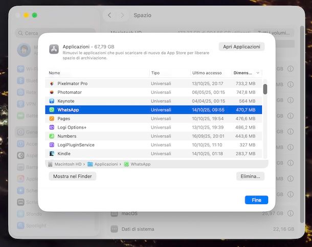Screen dimensions: 312x247
Task: Select the Keynote row name
Action: [66, 101]
